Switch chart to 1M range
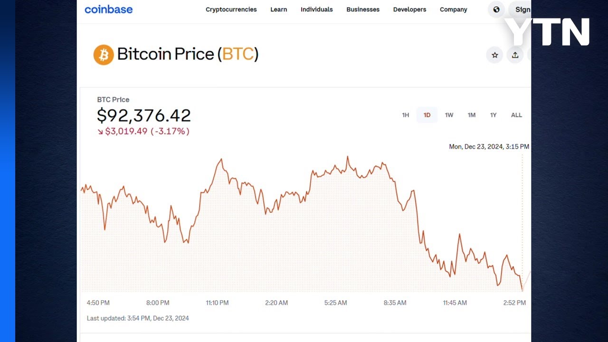This screenshot has height=342, width=608. [471, 115]
